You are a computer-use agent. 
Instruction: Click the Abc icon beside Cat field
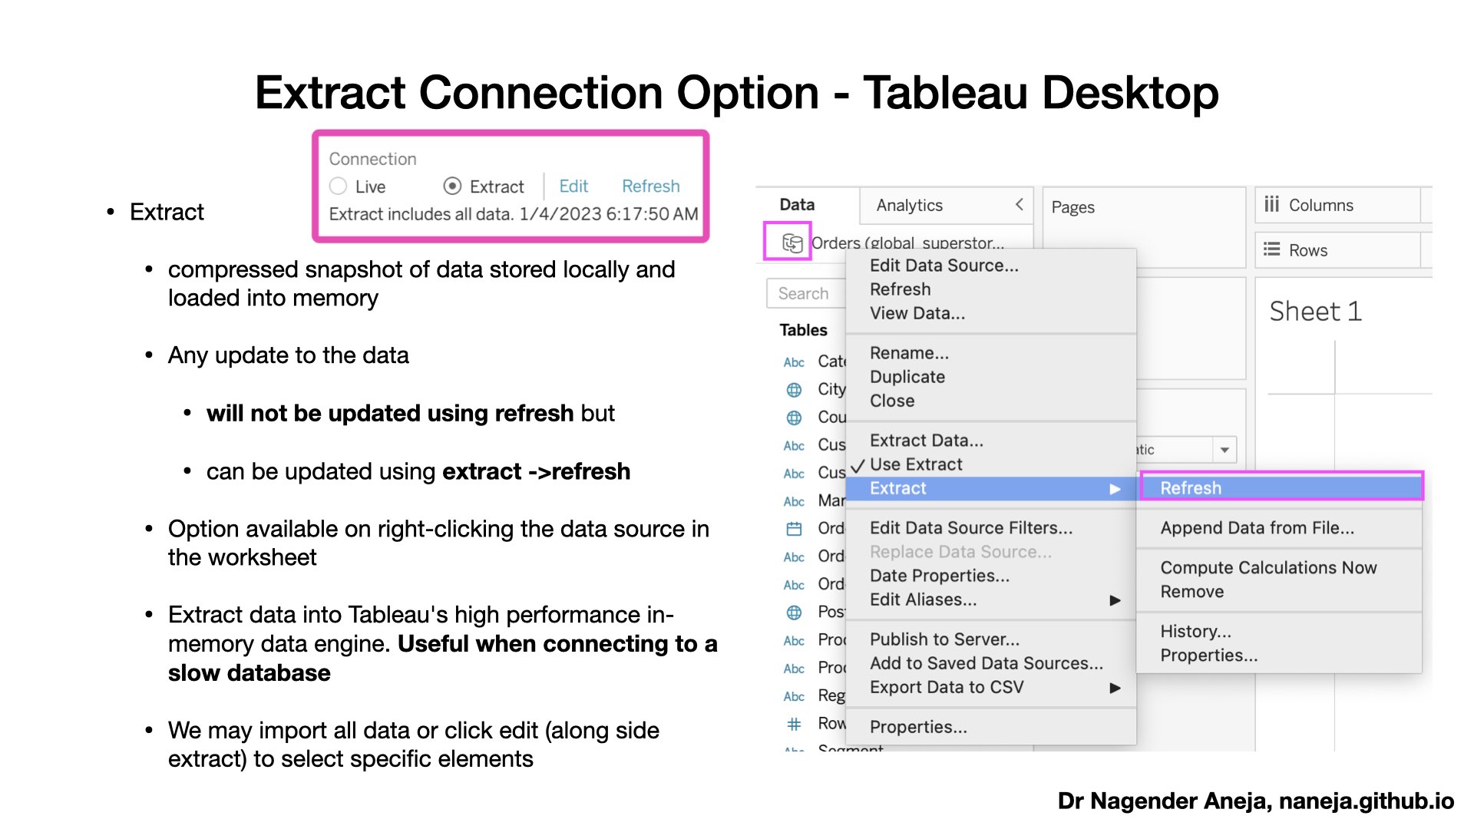pos(794,362)
